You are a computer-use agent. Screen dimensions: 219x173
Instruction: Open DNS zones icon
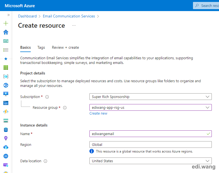tap(6, 156)
